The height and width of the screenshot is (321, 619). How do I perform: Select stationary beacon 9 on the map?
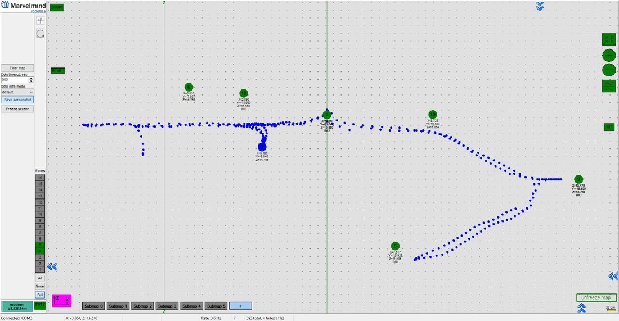tap(578, 179)
